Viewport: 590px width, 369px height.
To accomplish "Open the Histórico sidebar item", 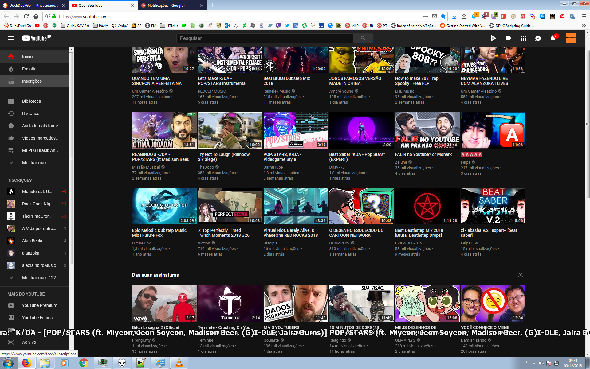I will coord(31,113).
